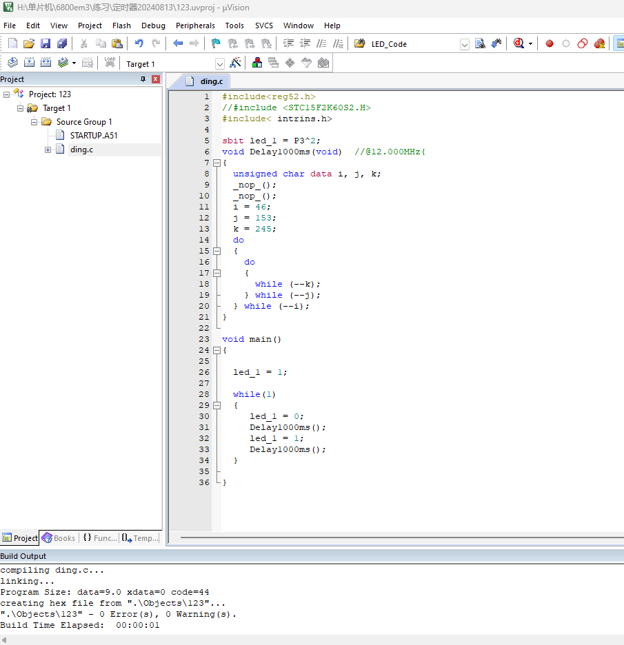Click the Build Output left scroll arrow
The width and height of the screenshot is (624, 645).
click(x=4, y=639)
